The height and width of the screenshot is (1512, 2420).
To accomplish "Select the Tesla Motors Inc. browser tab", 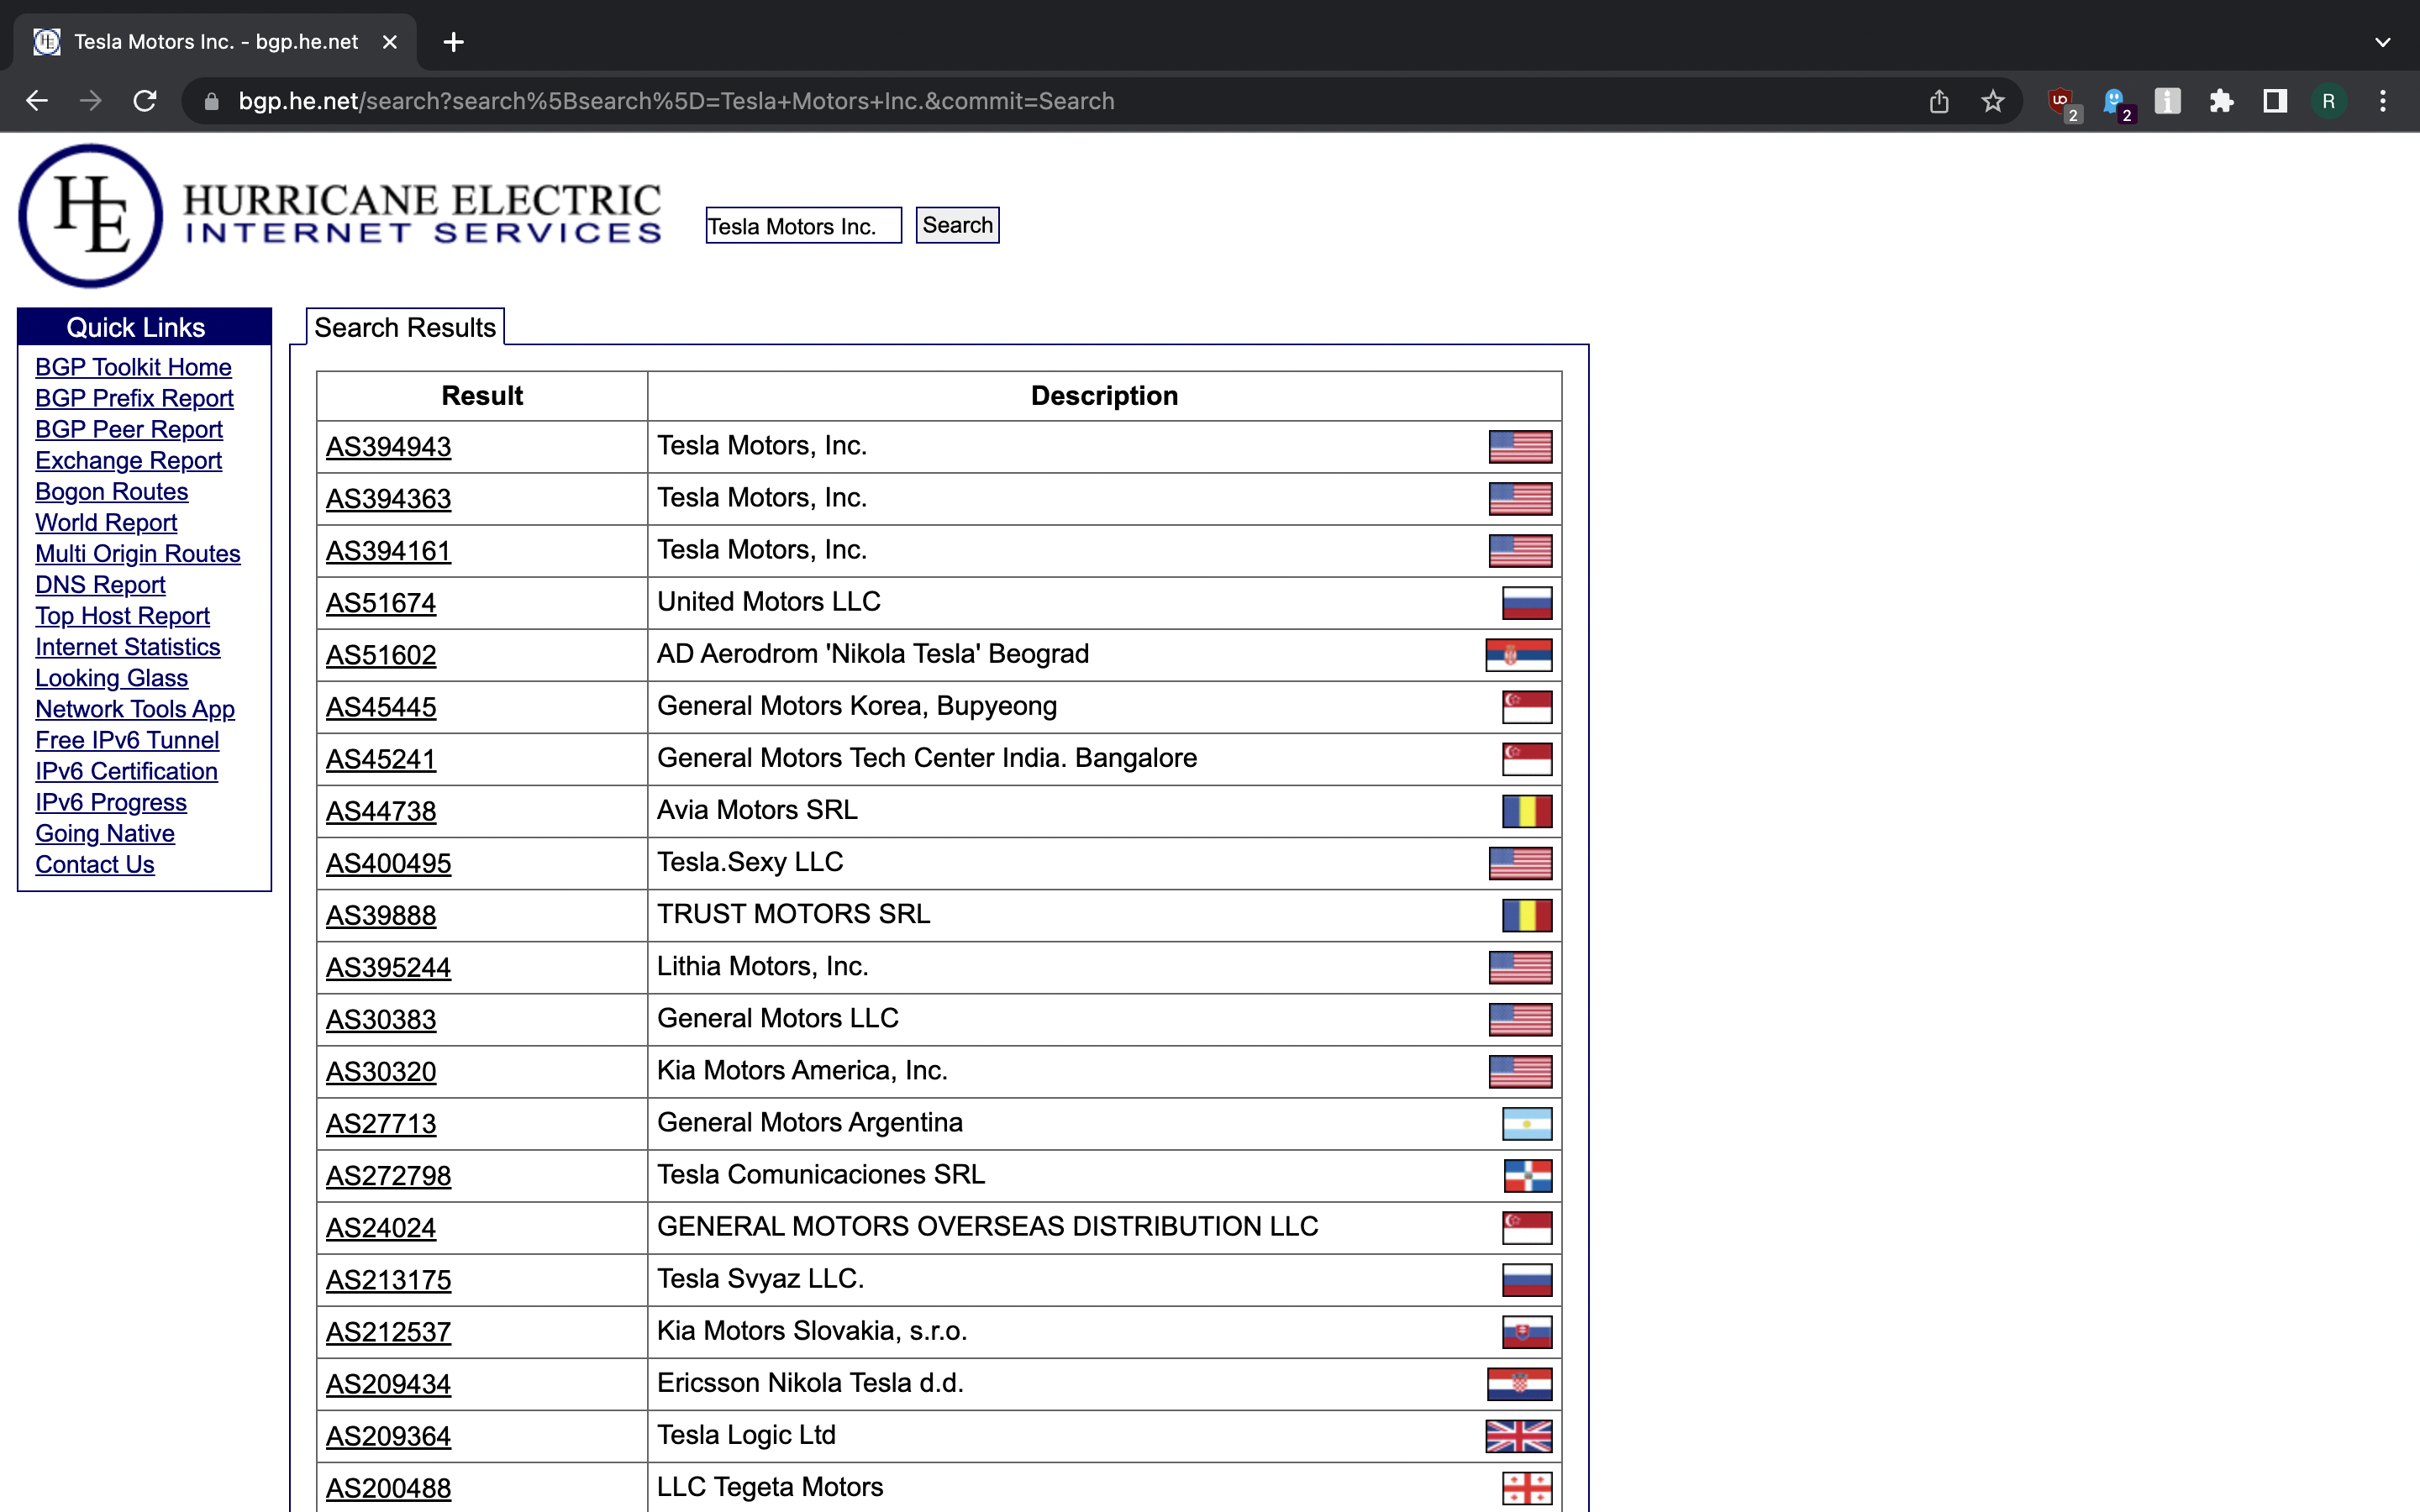I will click(215, 42).
